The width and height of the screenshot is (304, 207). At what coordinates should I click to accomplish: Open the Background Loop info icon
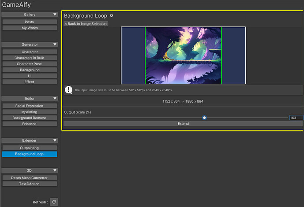[112, 15]
